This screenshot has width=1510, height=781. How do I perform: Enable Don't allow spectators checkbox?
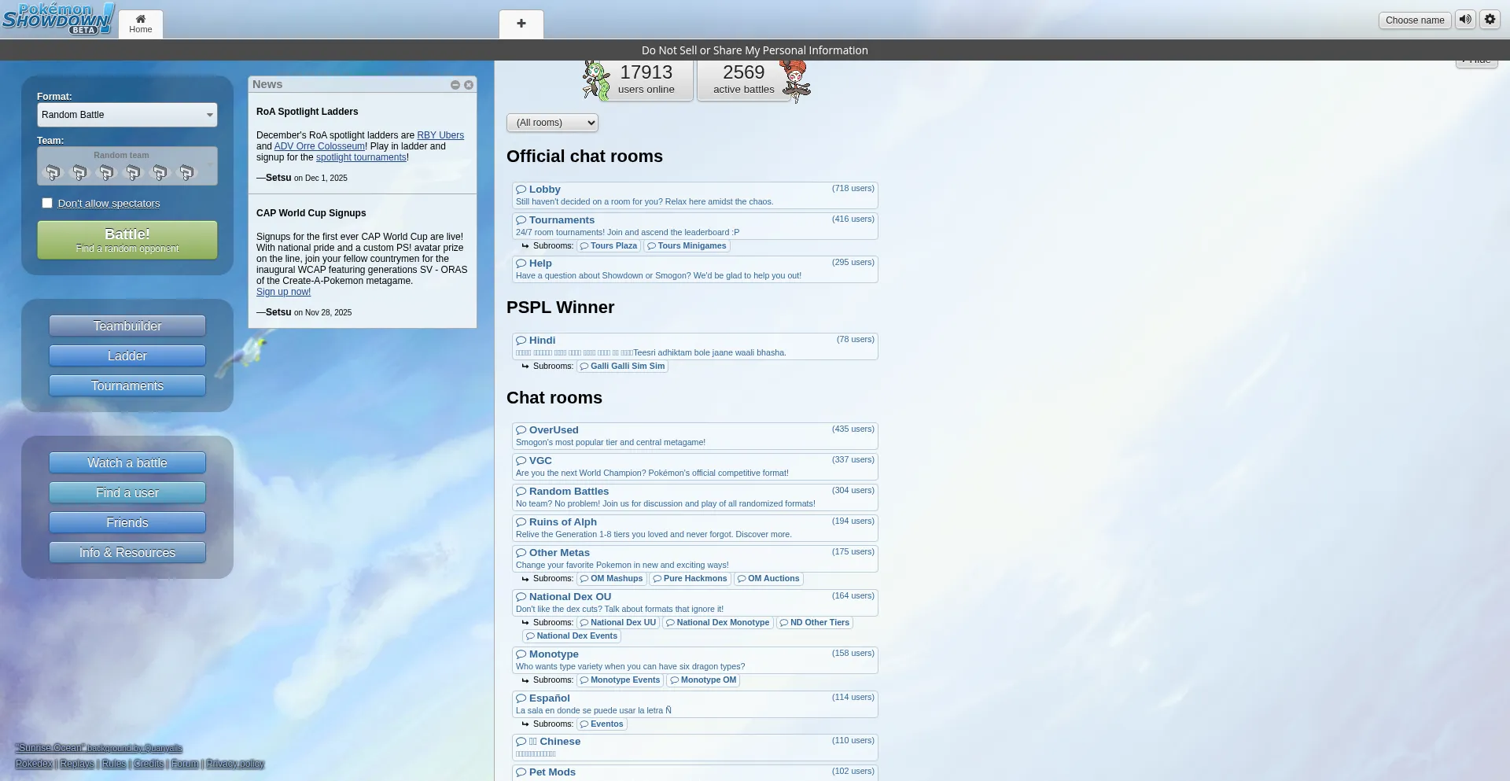47,203
